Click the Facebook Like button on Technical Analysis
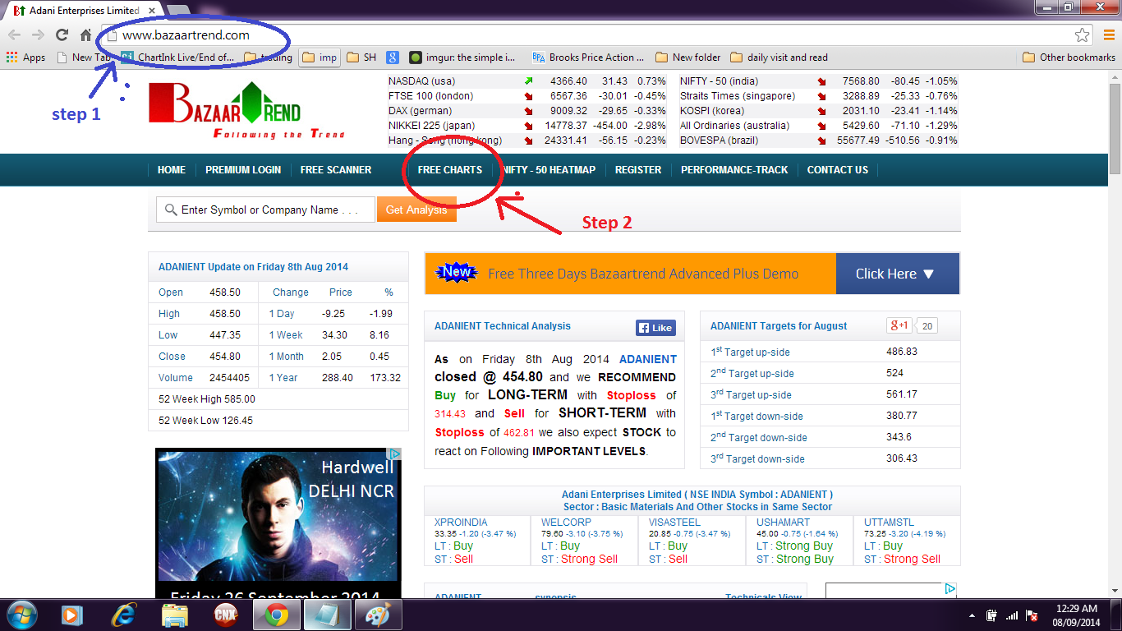The width and height of the screenshot is (1122, 631). pos(655,327)
